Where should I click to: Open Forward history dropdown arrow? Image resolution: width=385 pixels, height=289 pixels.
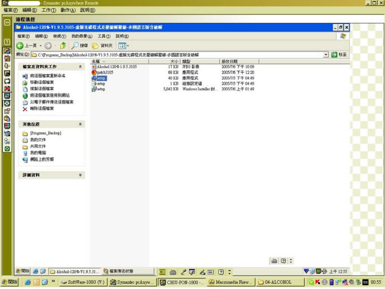tap(55, 46)
